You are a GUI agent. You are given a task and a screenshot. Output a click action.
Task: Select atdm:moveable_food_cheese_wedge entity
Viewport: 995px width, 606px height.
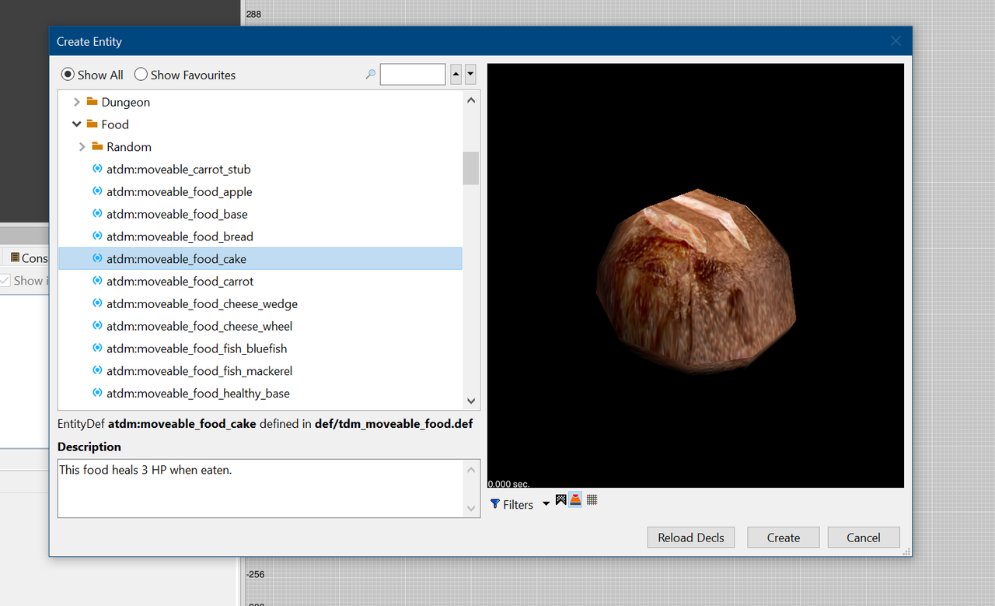tap(260, 304)
